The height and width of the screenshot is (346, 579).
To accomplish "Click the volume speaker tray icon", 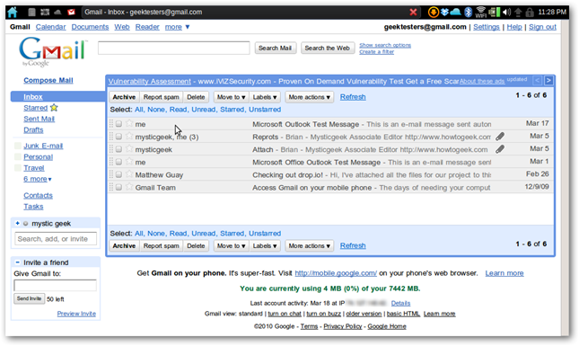I will pyautogui.click(x=506, y=12).
